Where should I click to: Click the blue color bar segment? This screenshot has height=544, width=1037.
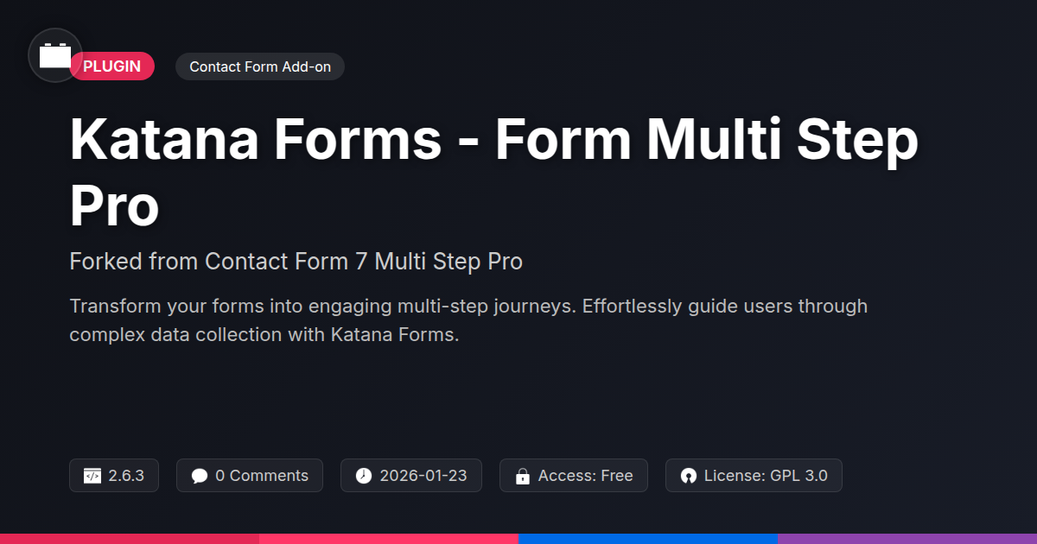click(648, 538)
